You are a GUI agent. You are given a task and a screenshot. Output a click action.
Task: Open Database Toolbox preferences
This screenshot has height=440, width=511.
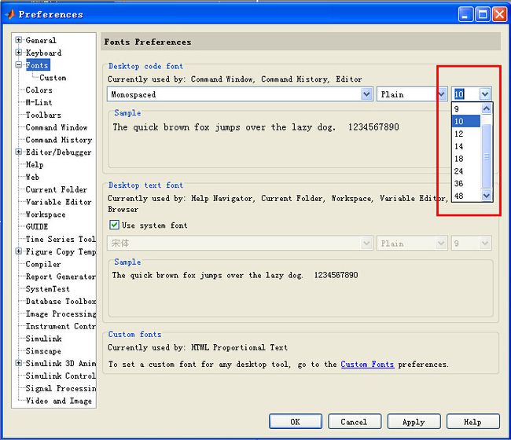coord(61,301)
